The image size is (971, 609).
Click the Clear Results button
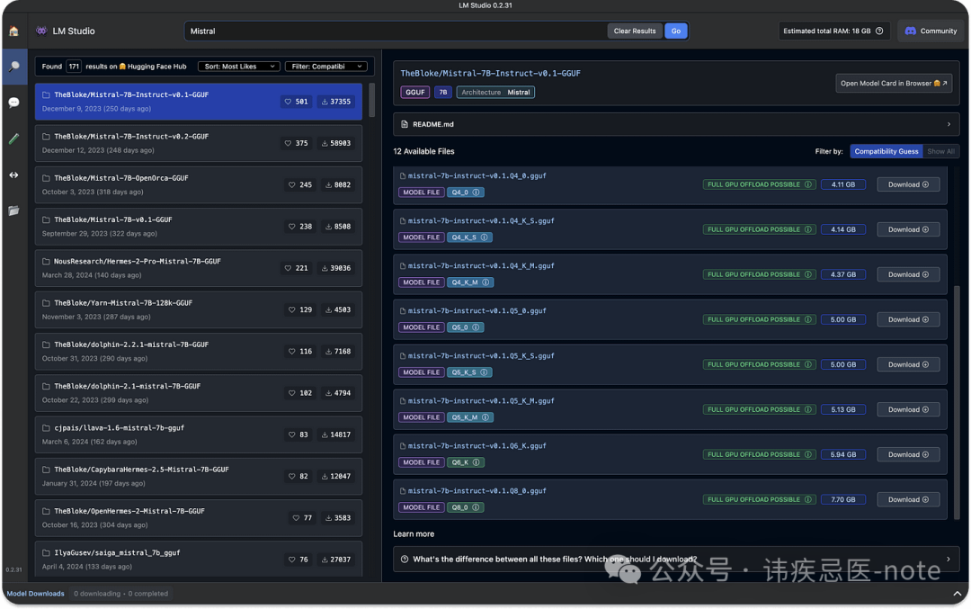635,31
